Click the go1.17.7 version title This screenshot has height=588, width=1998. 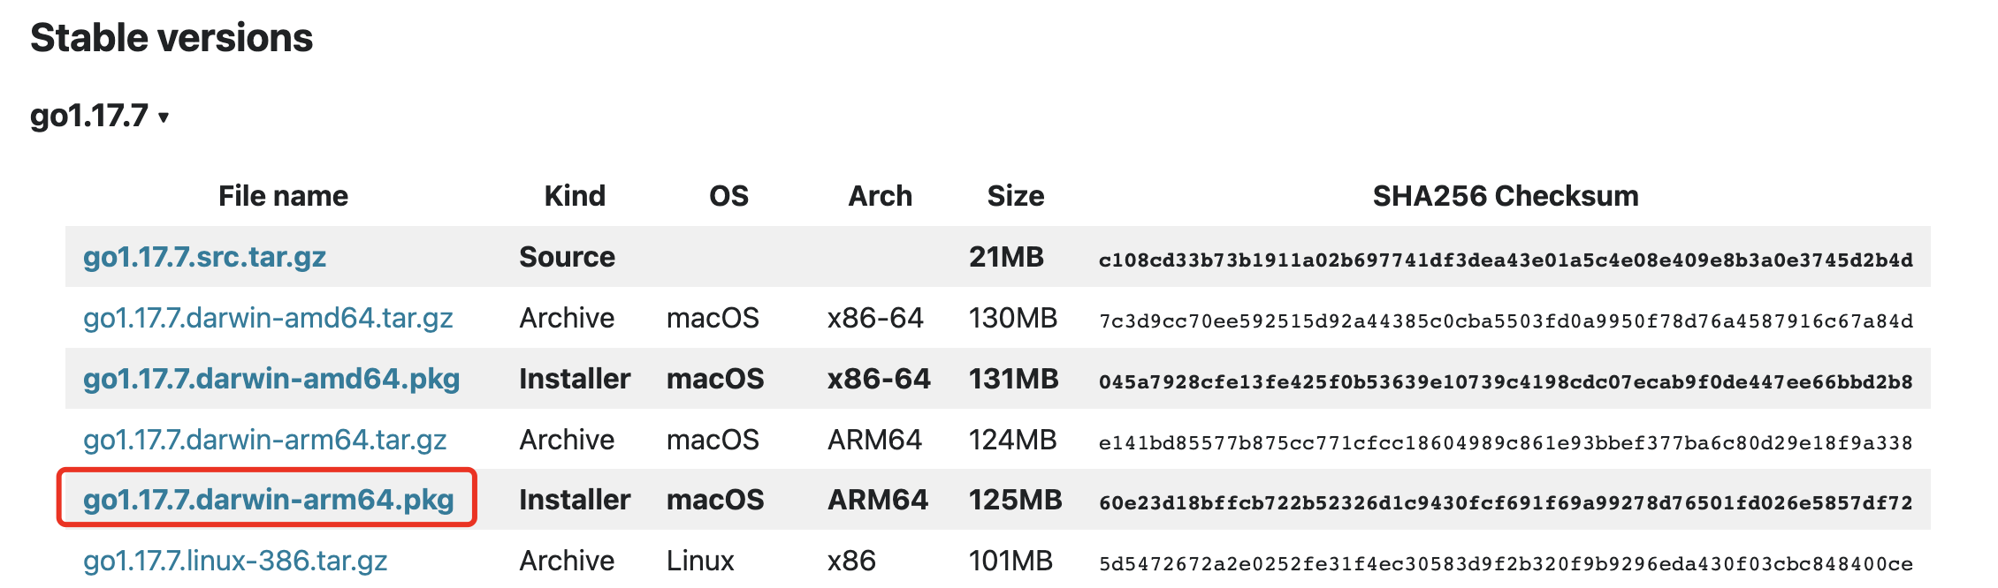click(89, 116)
